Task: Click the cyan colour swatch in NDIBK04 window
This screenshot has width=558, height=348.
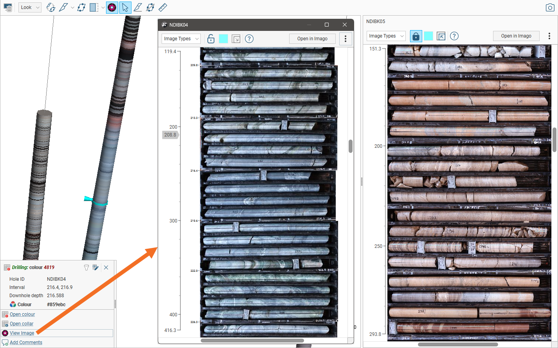Action: click(223, 39)
